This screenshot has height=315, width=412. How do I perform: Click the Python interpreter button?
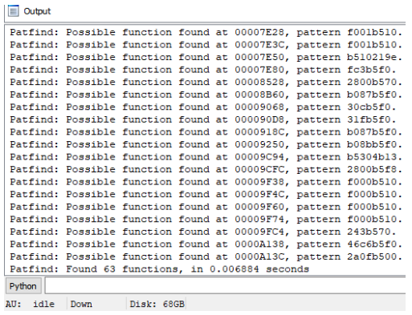point(23,286)
